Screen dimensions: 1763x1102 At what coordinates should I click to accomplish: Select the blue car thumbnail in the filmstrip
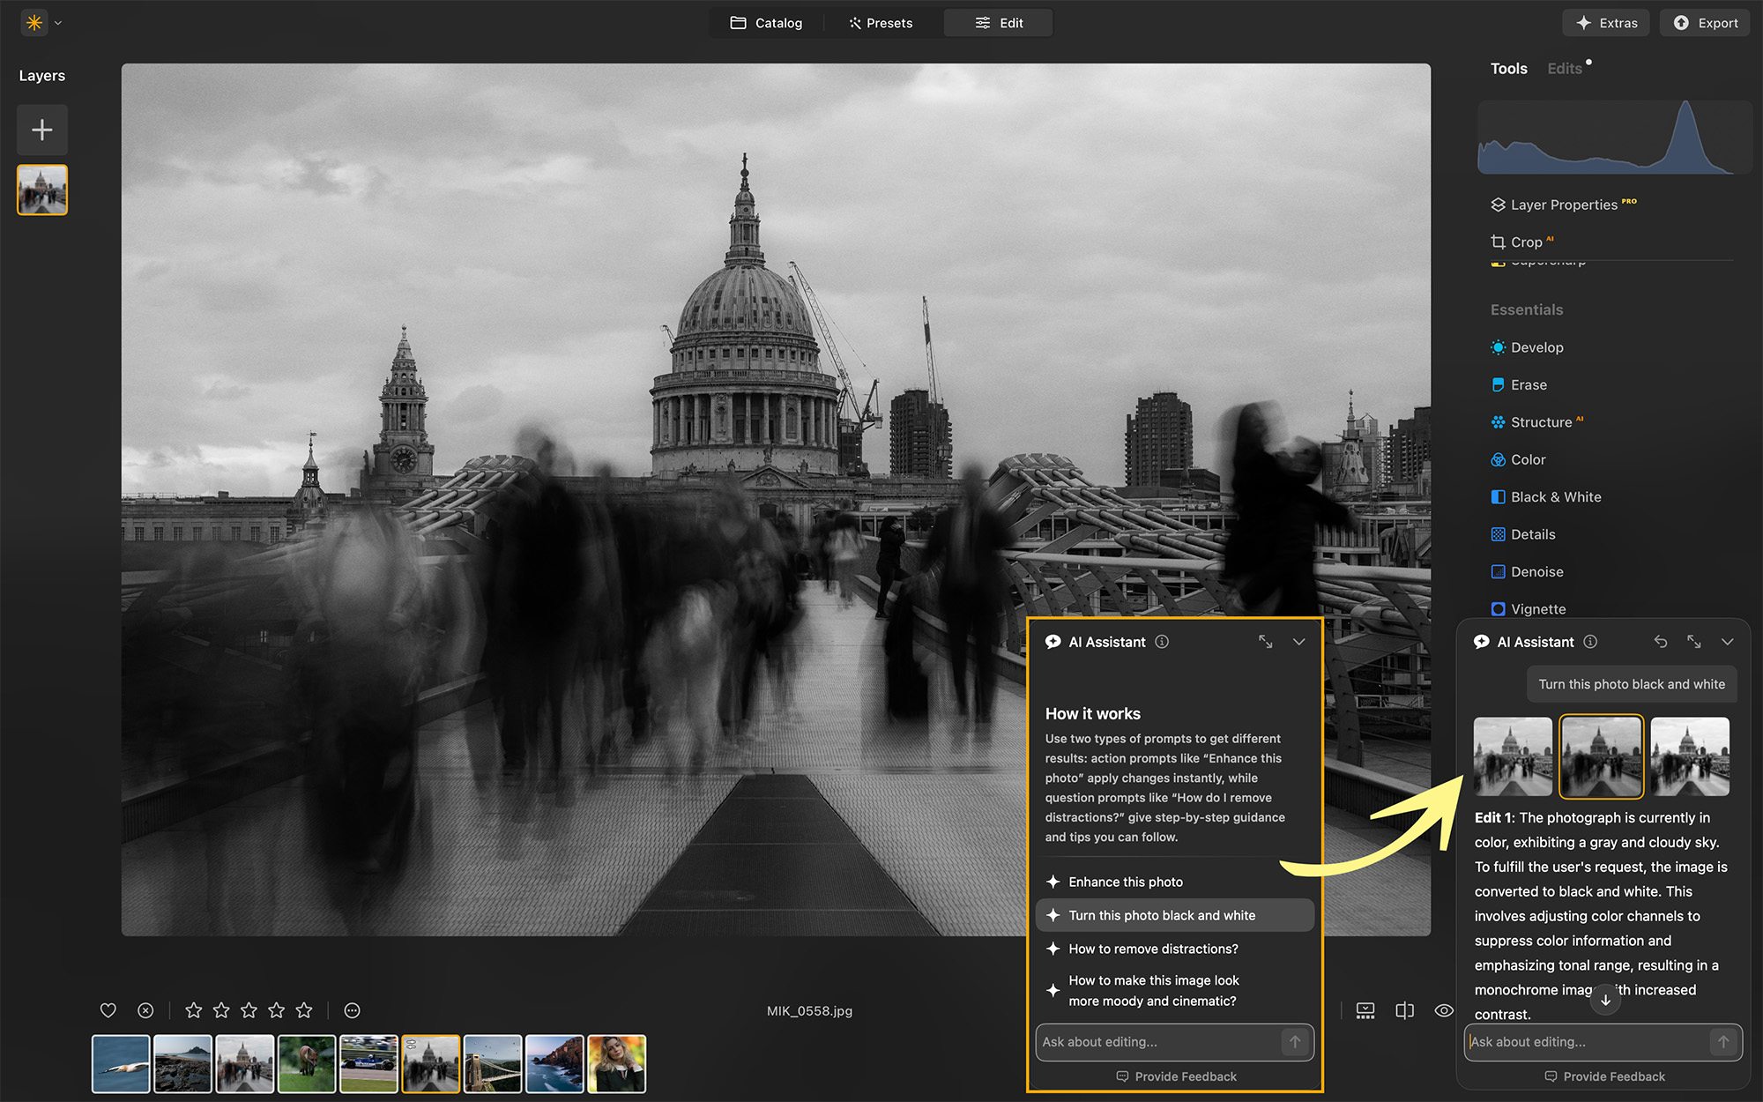click(x=368, y=1063)
